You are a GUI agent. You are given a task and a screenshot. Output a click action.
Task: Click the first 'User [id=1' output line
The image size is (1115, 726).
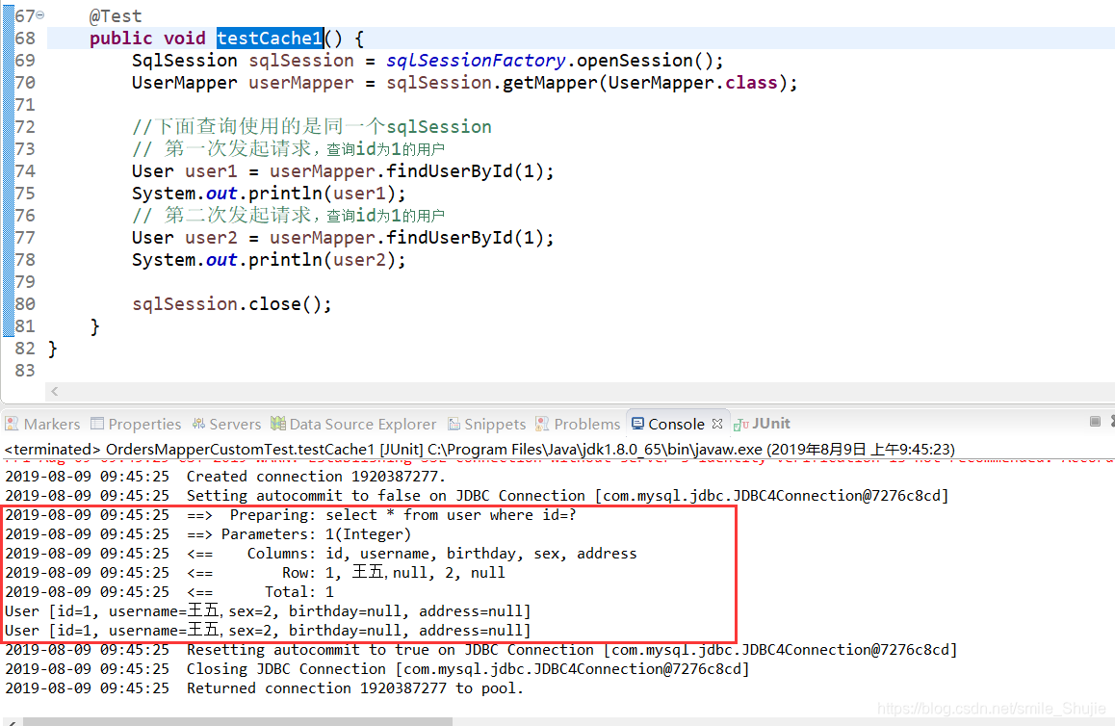point(268,610)
